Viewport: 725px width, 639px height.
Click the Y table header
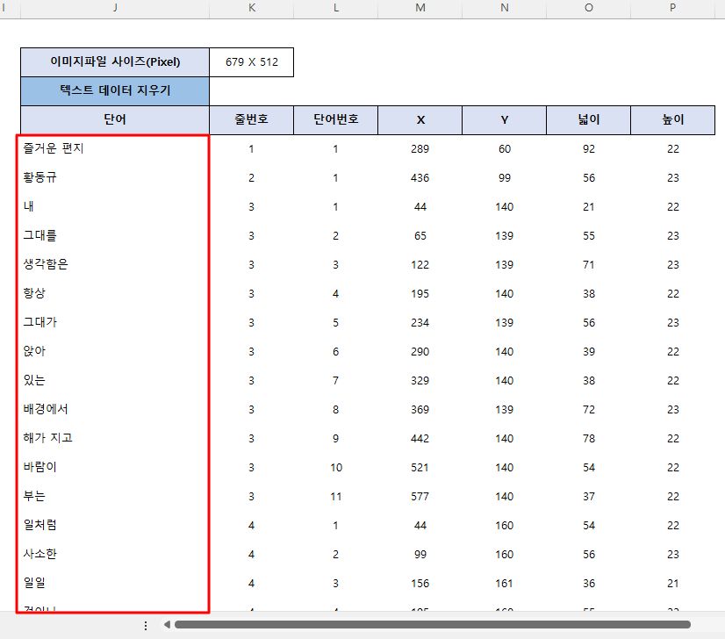coord(505,120)
